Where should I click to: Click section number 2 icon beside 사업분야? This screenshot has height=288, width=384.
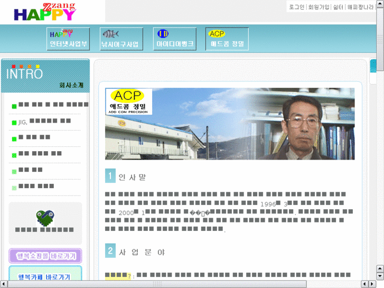point(110,250)
